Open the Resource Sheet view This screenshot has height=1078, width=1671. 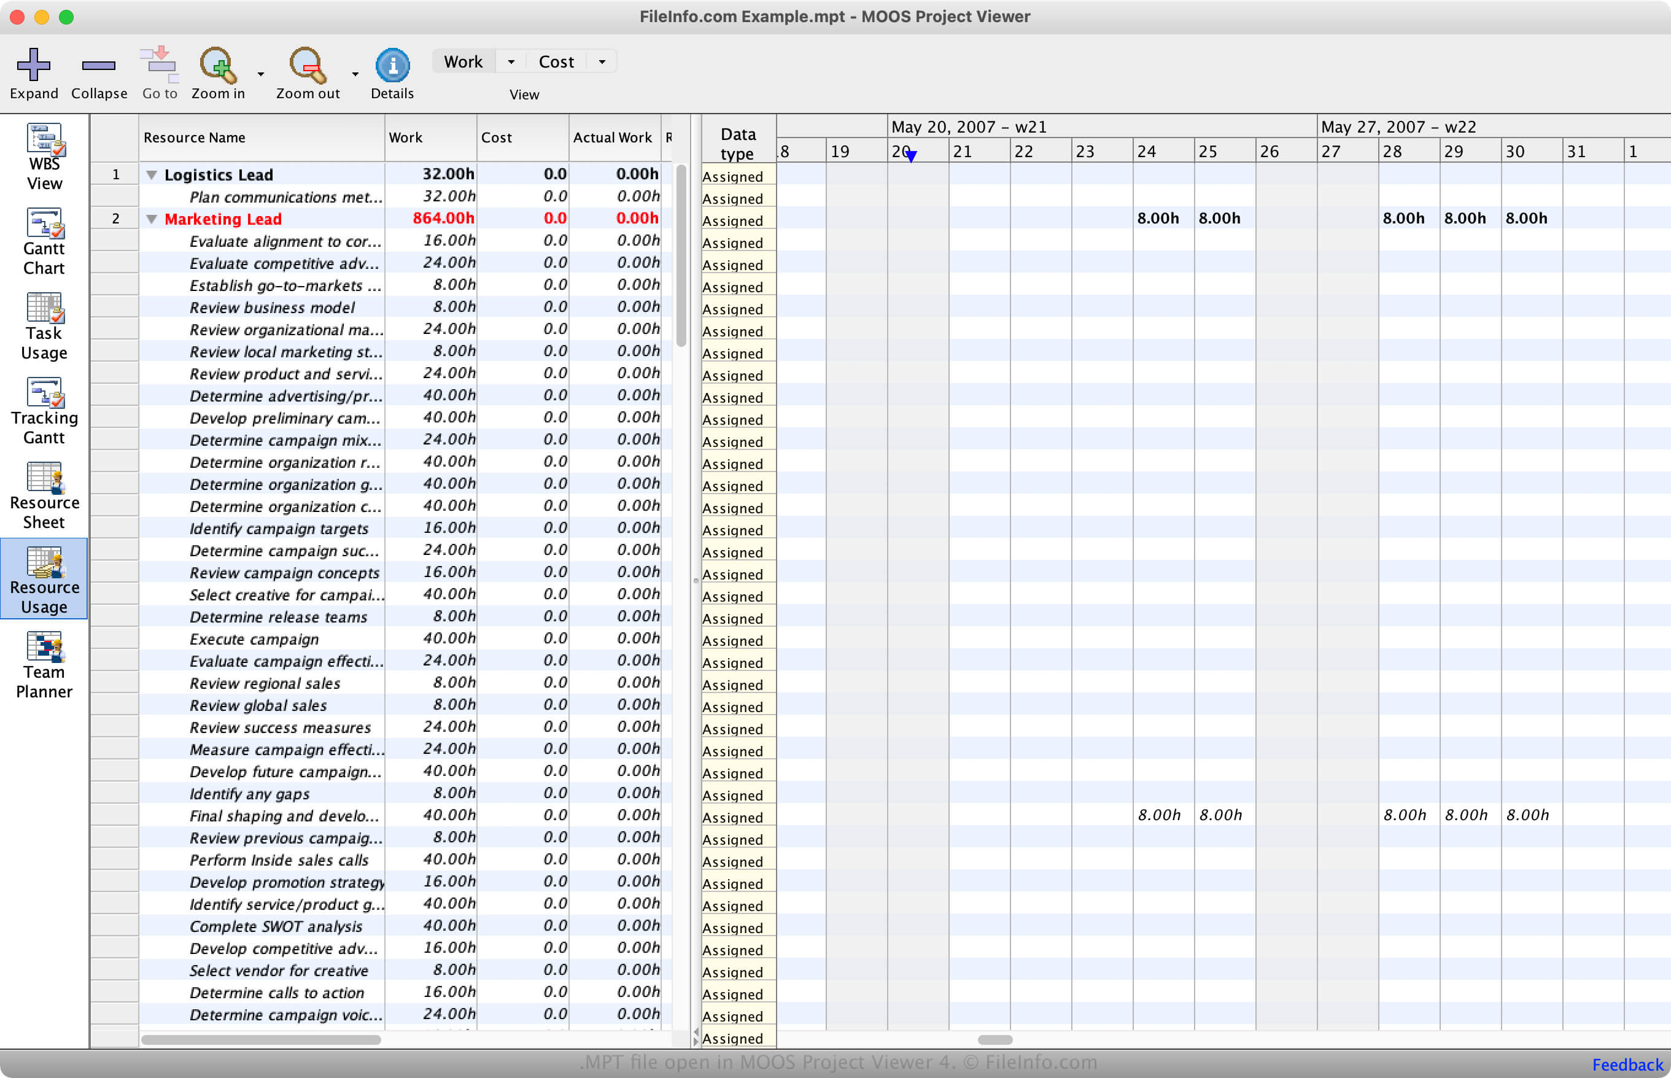[44, 495]
